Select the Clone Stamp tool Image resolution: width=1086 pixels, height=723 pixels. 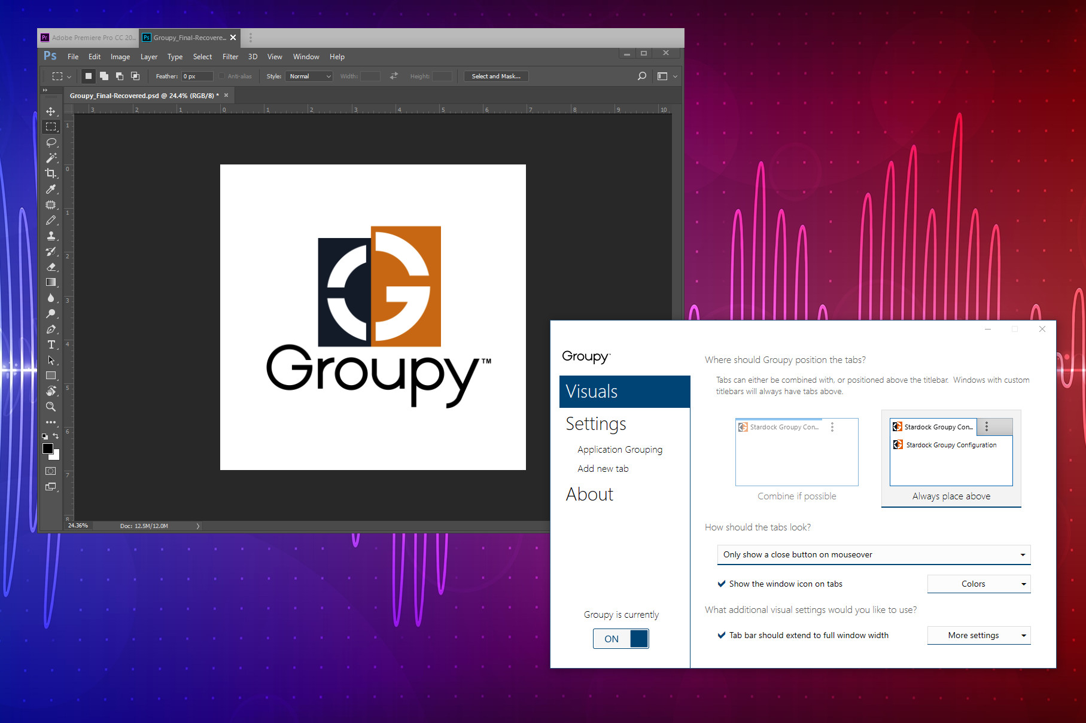pyautogui.click(x=51, y=236)
